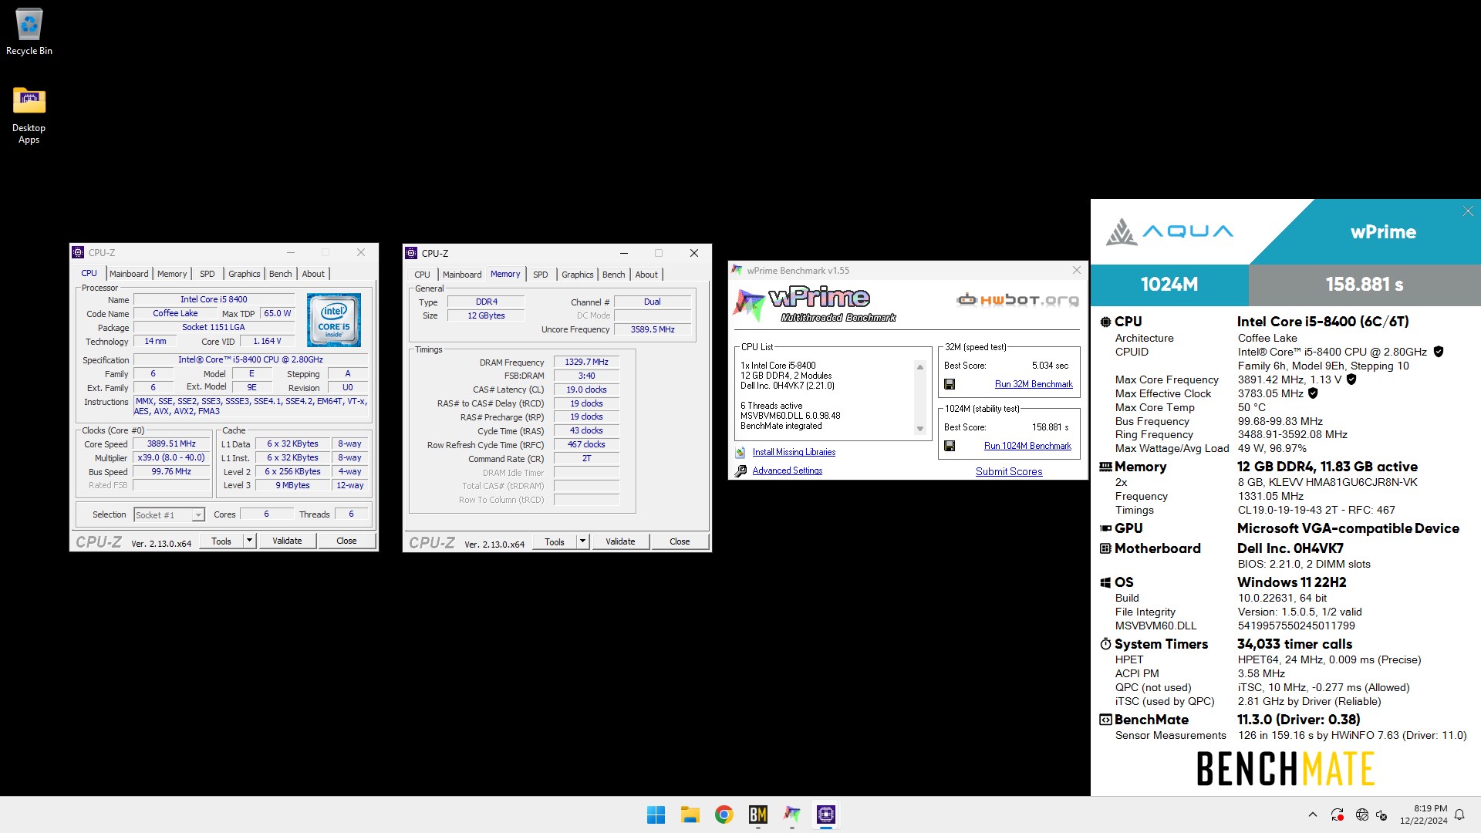The image size is (1481, 833).
Task: Launch Google Chrome from the taskbar
Action: 724,814
